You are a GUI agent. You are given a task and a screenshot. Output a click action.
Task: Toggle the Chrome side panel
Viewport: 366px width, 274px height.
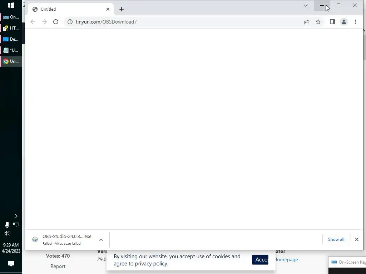[332, 22]
